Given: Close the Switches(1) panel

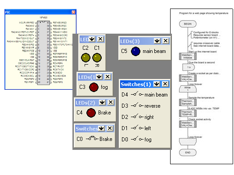Looking at the screenshot, I should (165, 84).
